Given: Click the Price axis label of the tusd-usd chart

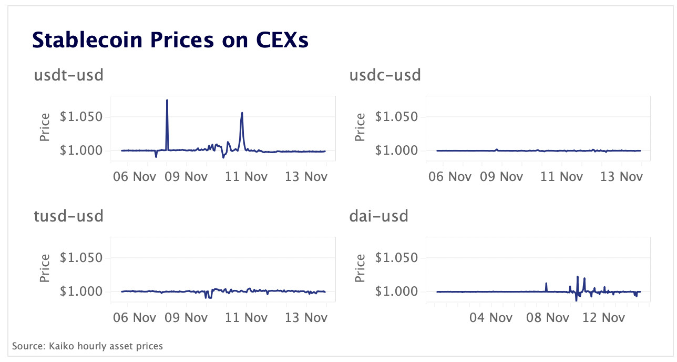Looking at the screenshot, I should [x=45, y=268].
